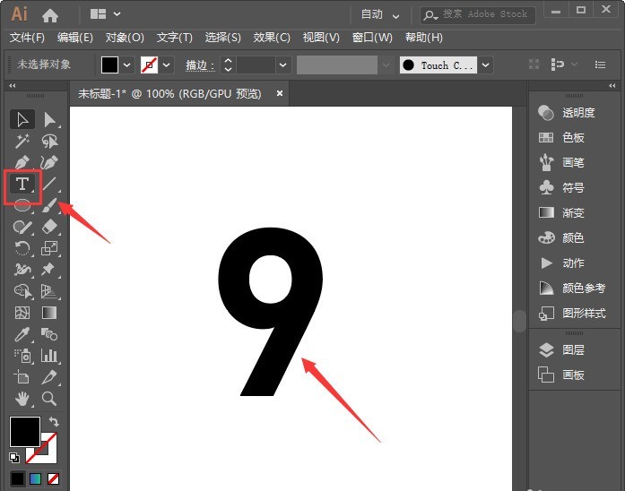This screenshot has width=625, height=491.
Task: Click the Home icon in top bar
Action: click(50, 14)
